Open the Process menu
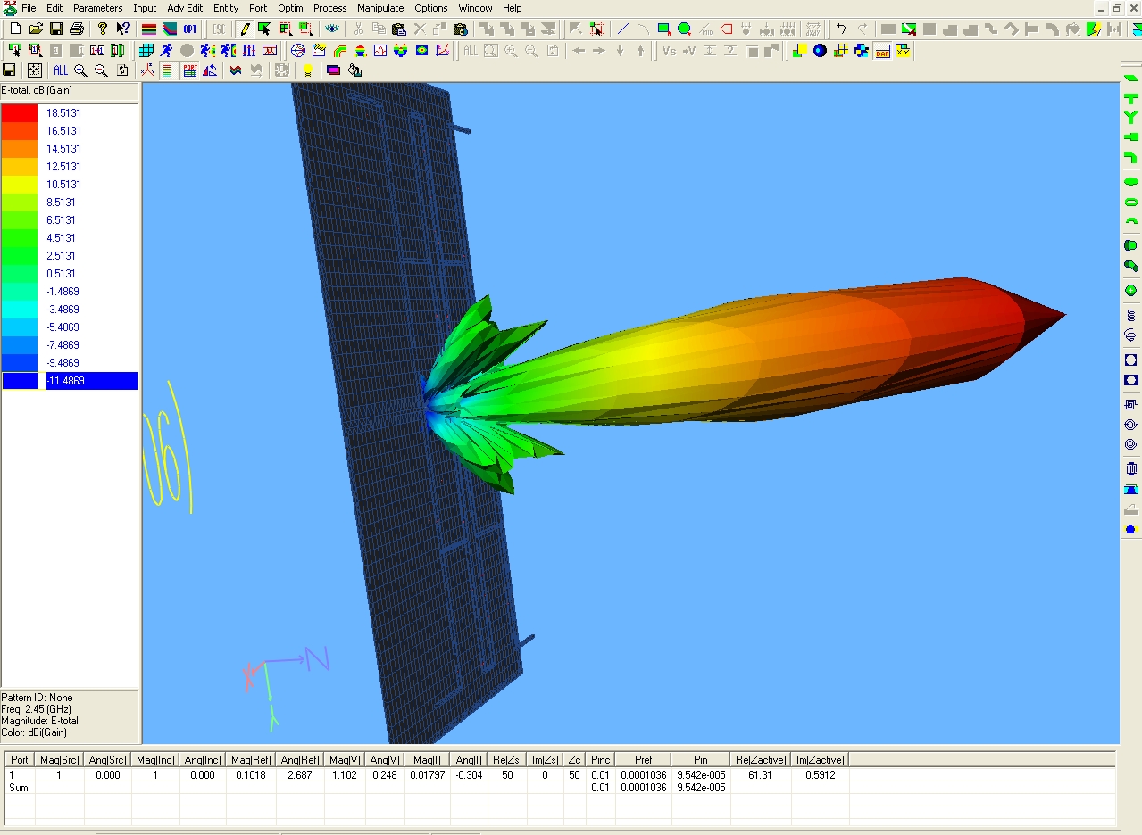Viewport: 1142px width, 835px height. 329,8
